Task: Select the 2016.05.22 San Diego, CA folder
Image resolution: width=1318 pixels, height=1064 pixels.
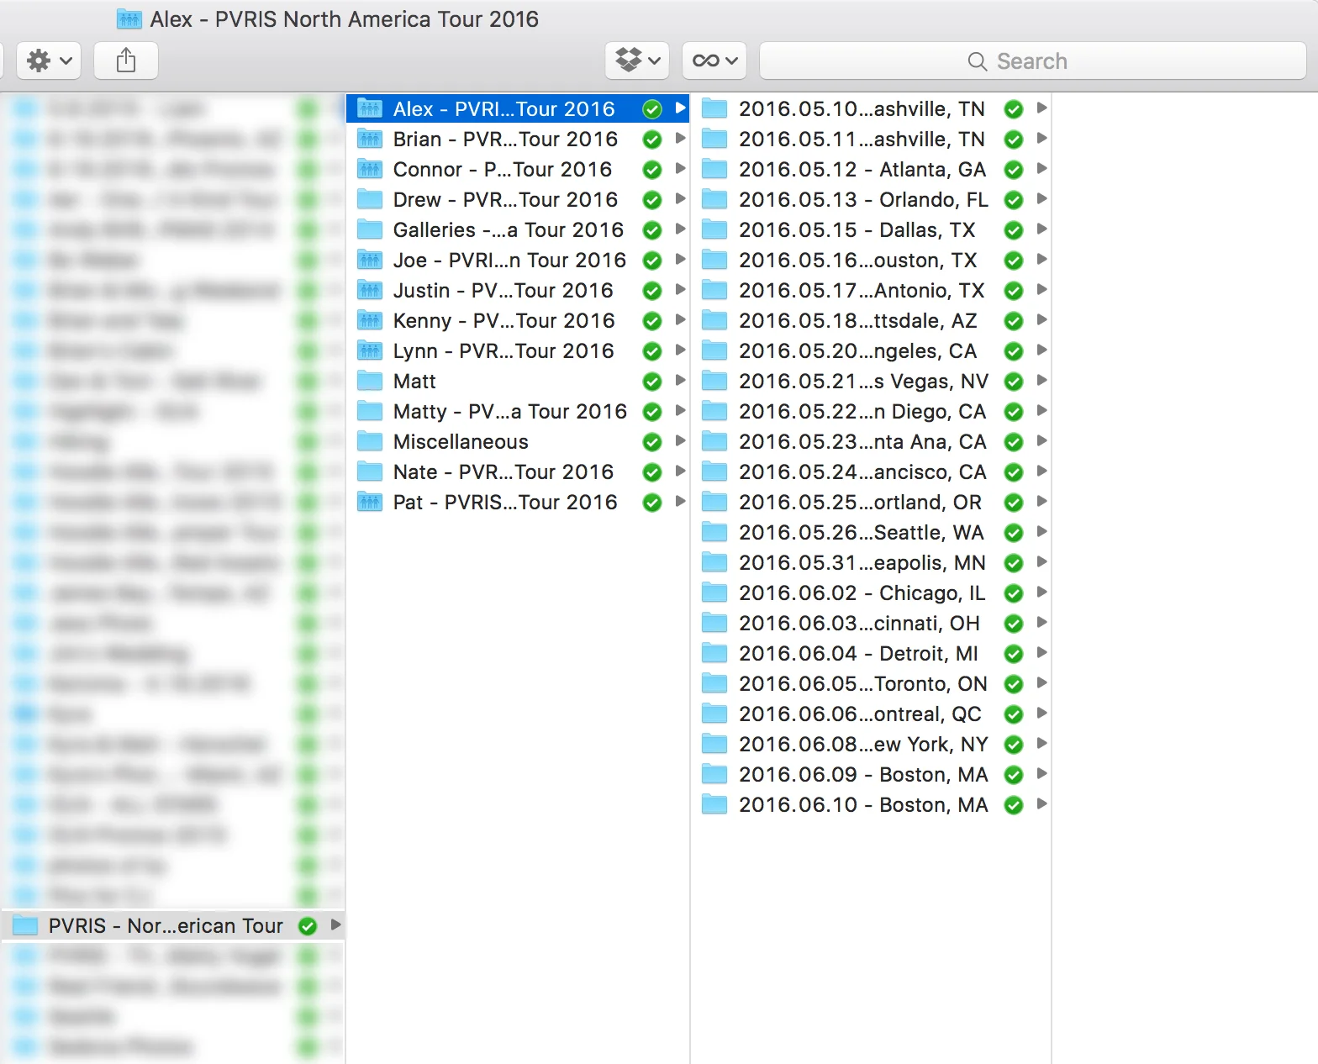Action: 871,411
